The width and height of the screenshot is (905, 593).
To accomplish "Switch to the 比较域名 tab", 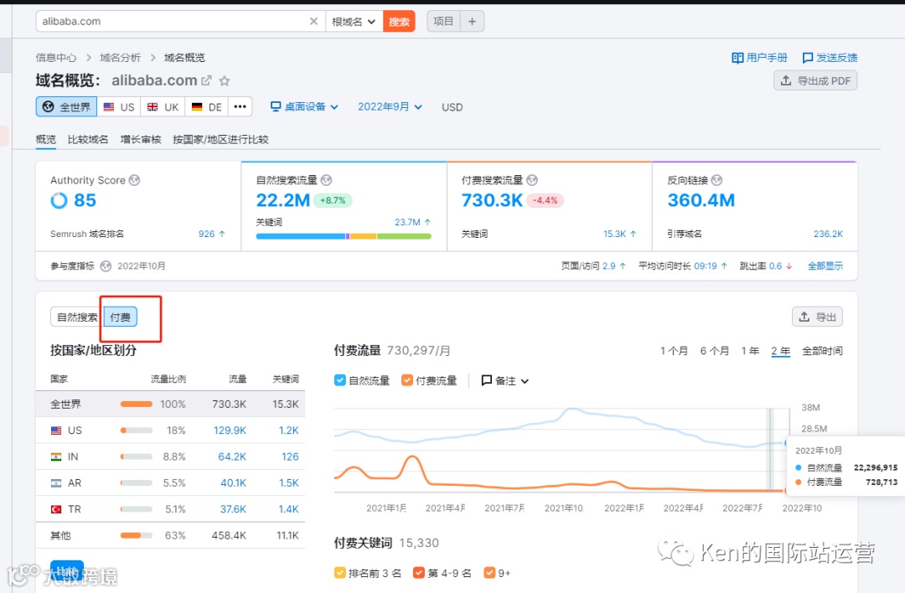I will point(88,140).
